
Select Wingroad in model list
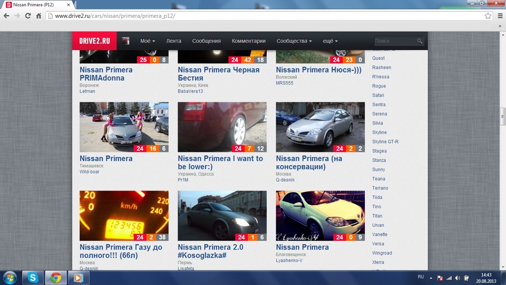coord(382,253)
